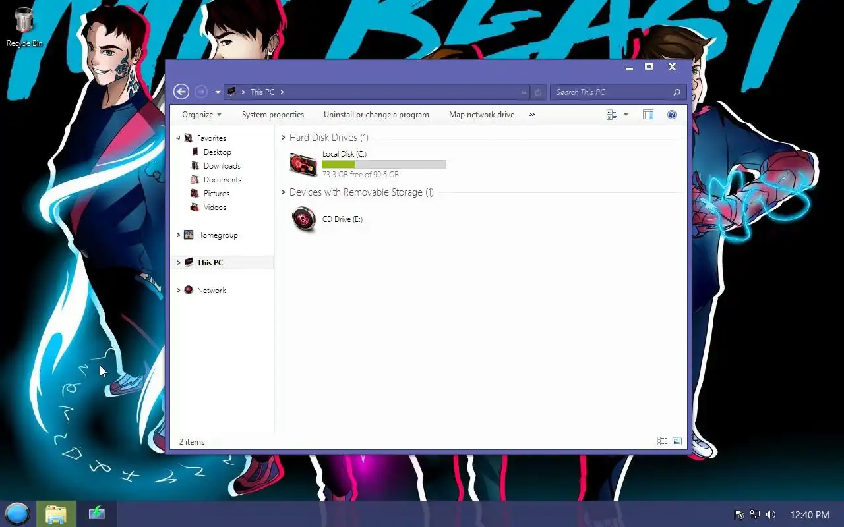Open Action Center flag tray icon
844x527 pixels.
click(739, 514)
